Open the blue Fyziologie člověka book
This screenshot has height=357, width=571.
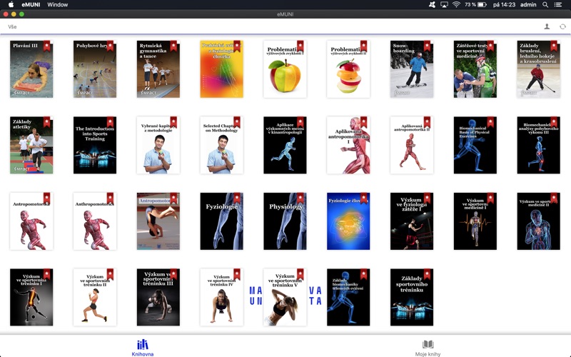click(x=348, y=221)
